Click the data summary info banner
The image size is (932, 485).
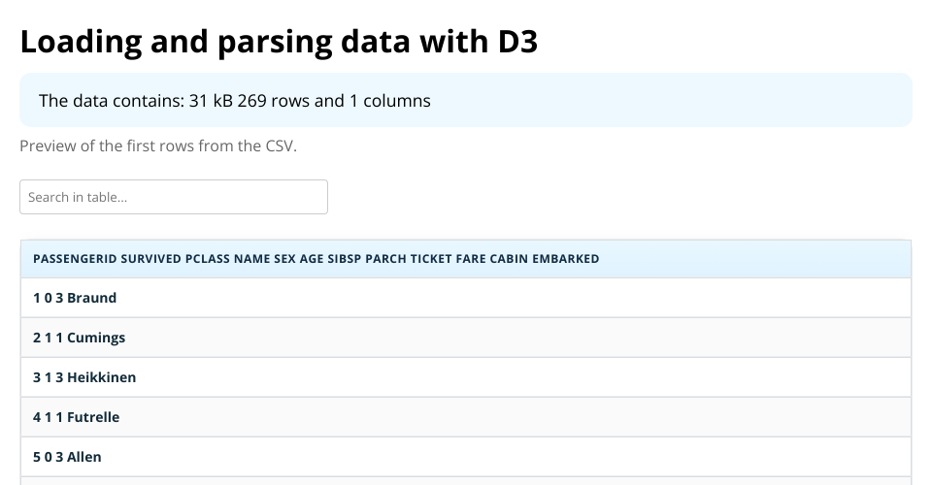[466, 100]
